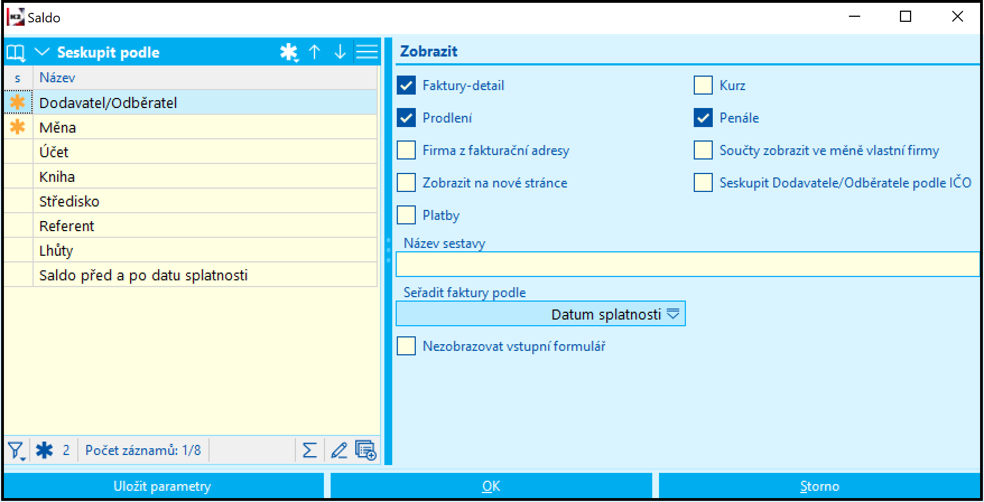Minimize the Saldo window
Image resolution: width=984 pixels, height=502 pixels.
pyautogui.click(x=855, y=17)
